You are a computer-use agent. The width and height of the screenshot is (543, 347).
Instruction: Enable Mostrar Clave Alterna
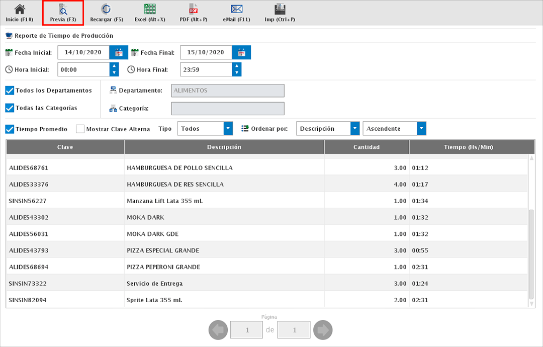point(80,129)
